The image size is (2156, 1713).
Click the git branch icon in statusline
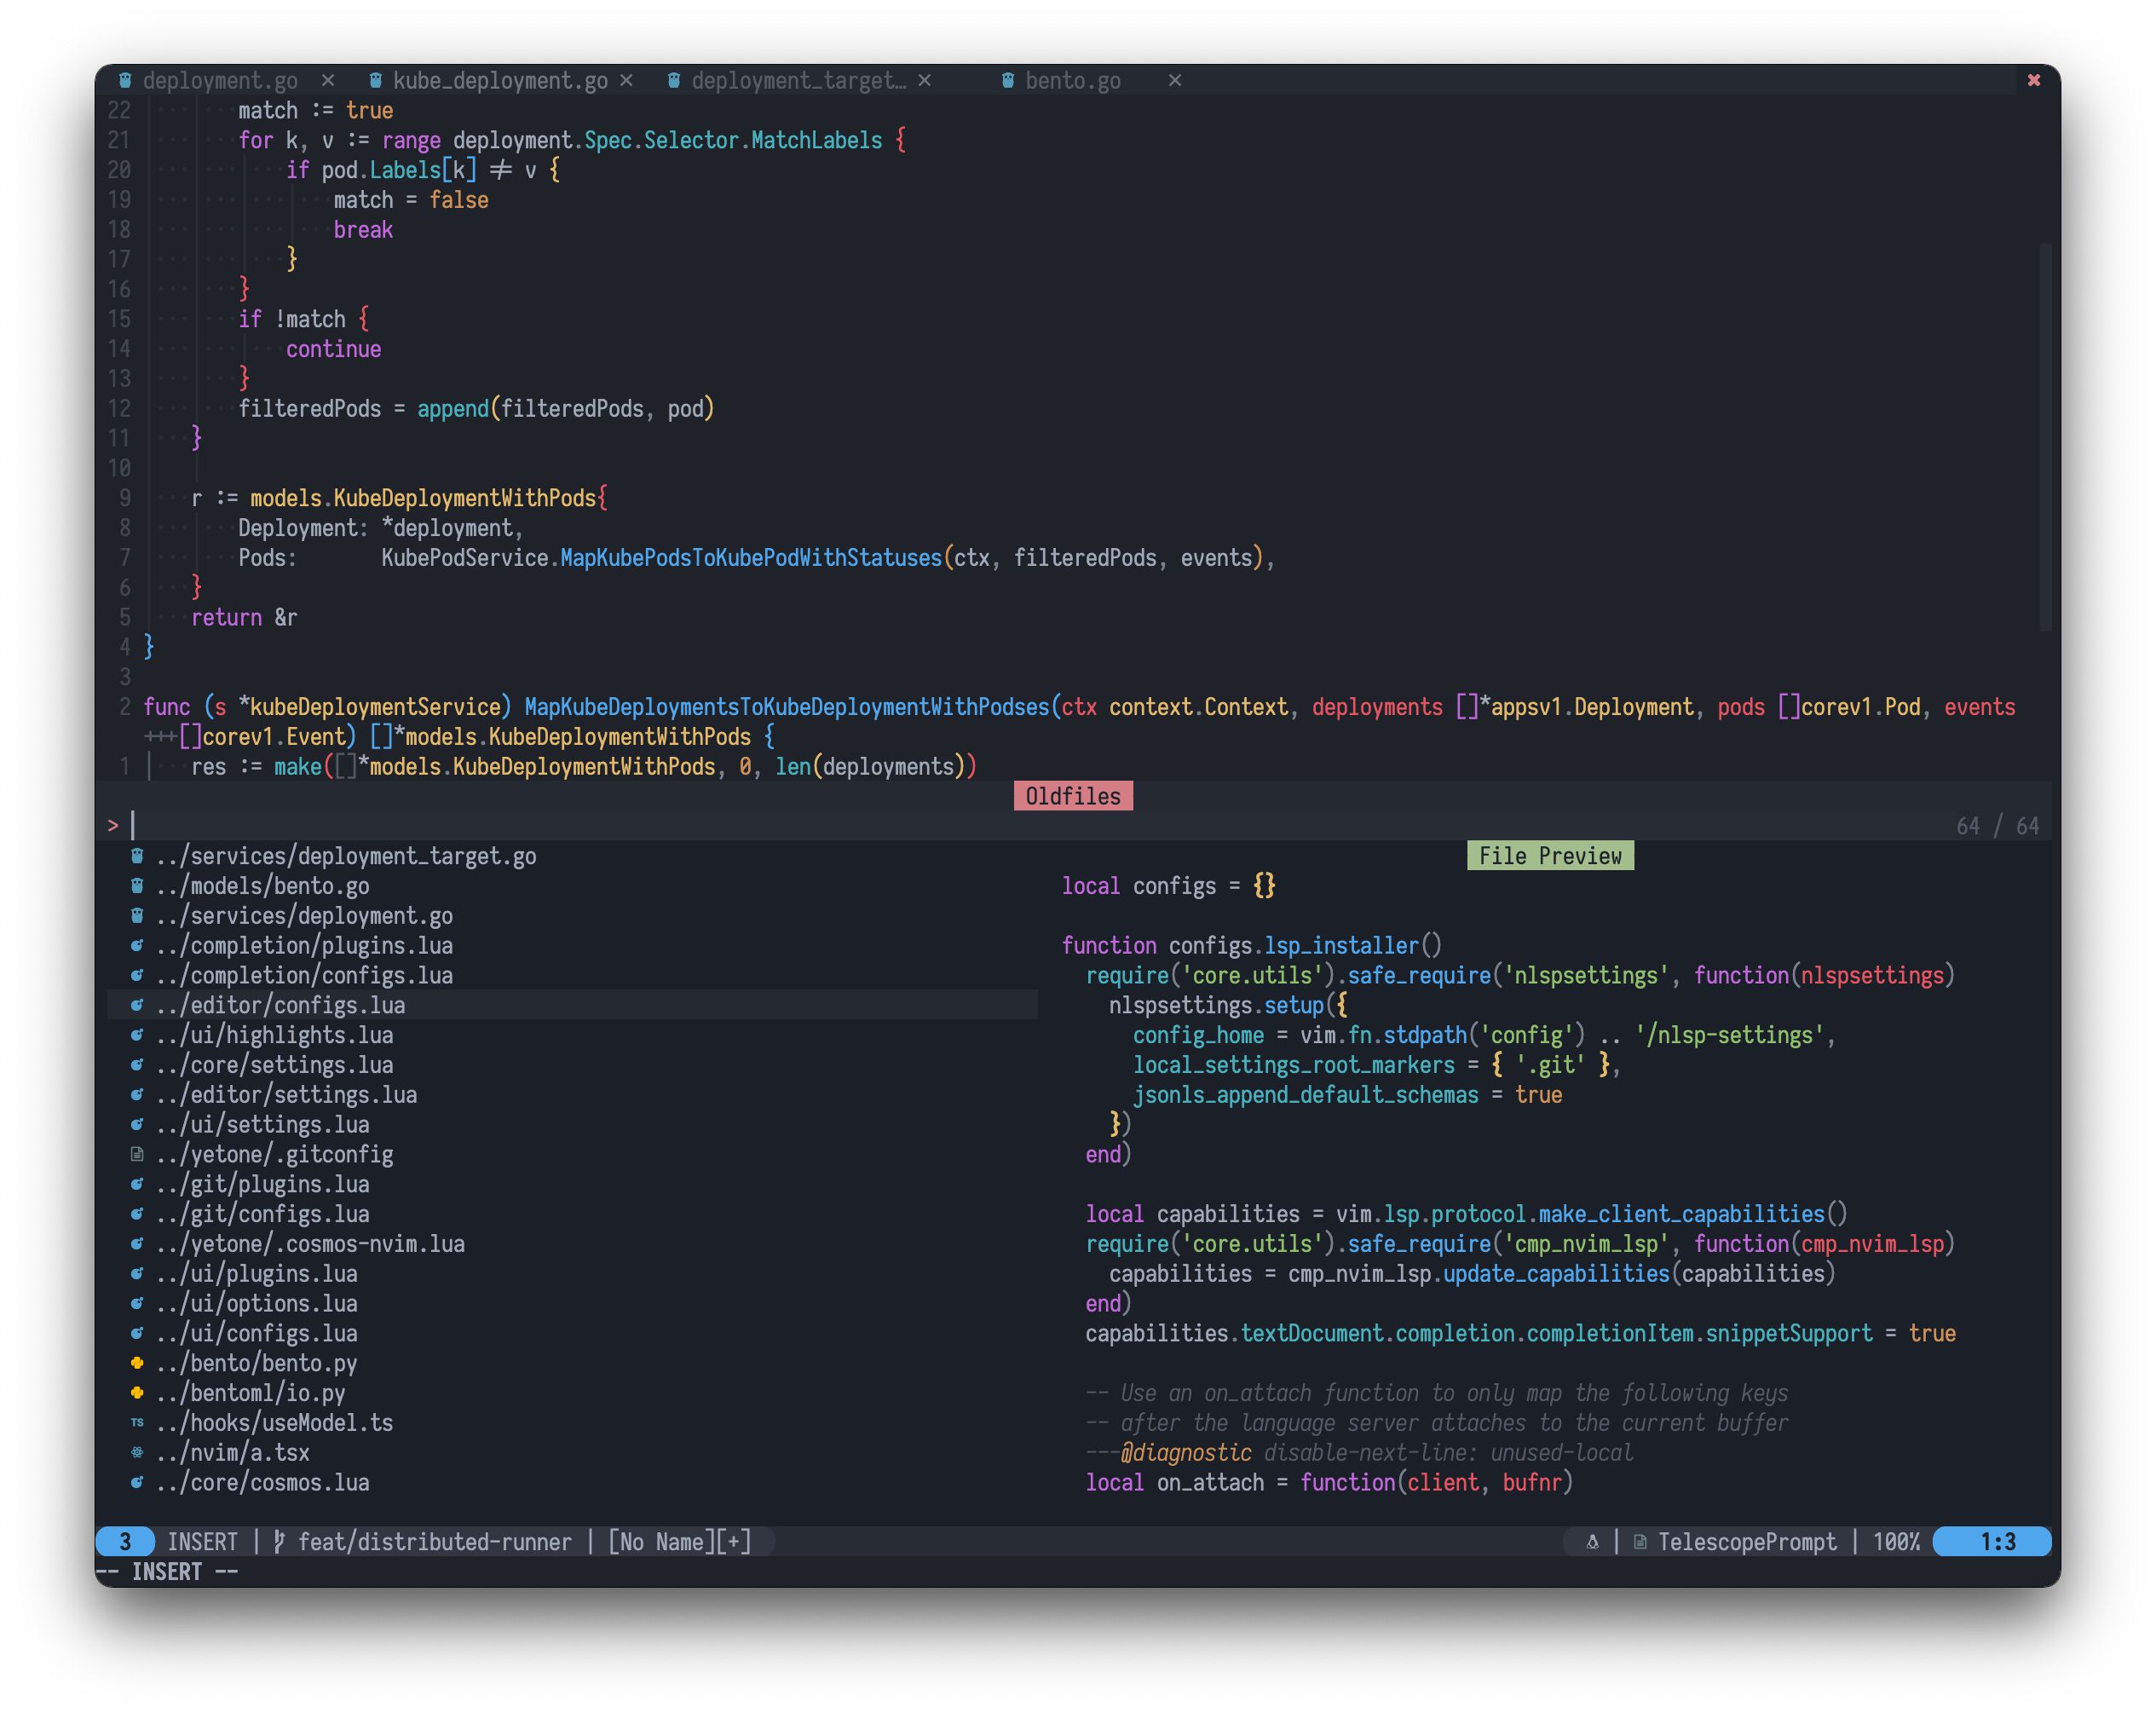pos(280,1542)
